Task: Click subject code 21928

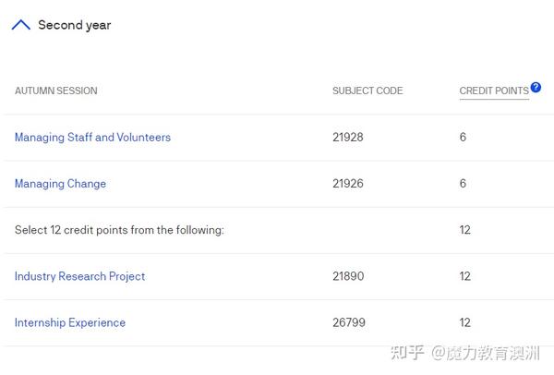Action: [348, 137]
